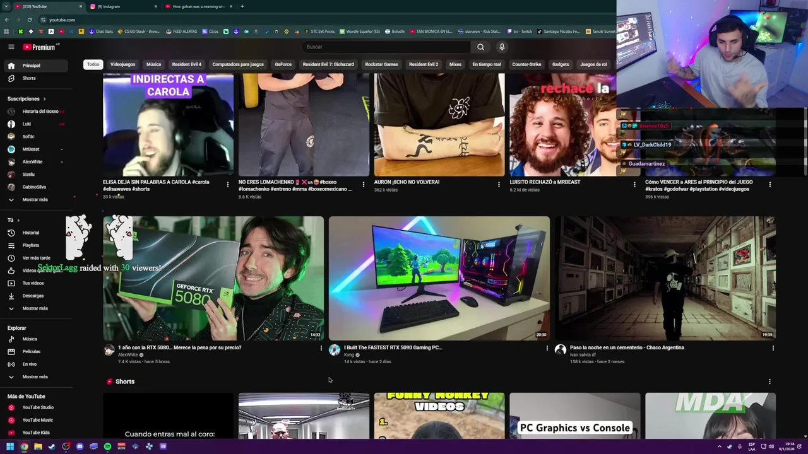Select the Videojuegos filter chip
808x454 pixels.
(x=122, y=64)
